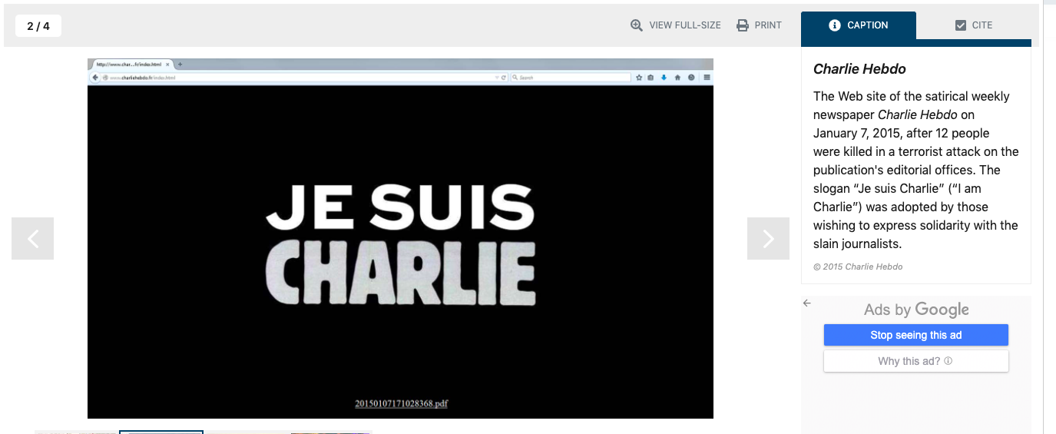Viewport: 1056px width, 434px height.
Task: Open the Cite tab
Action: coord(982,25)
